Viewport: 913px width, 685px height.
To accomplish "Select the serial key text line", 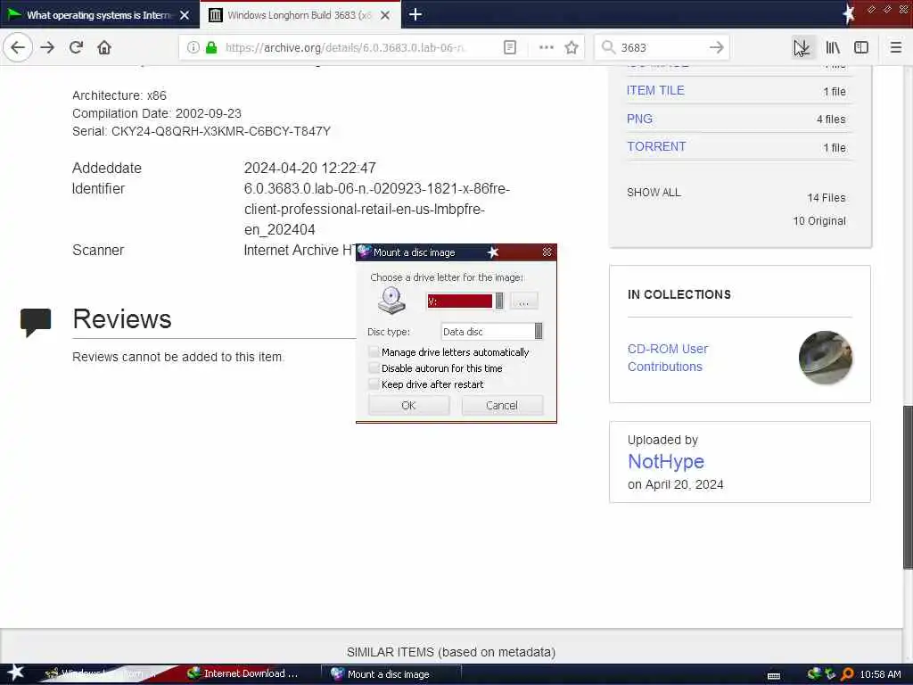I will pos(202,131).
